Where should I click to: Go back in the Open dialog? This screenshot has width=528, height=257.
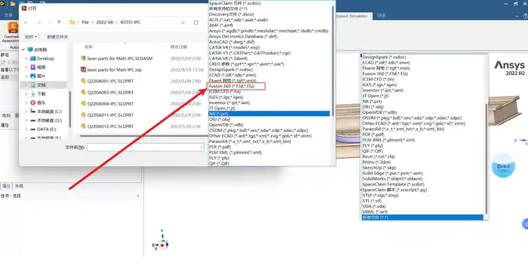point(26,22)
